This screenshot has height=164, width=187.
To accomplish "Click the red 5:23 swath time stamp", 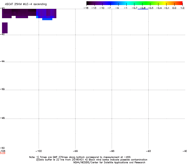I will 3,153.
